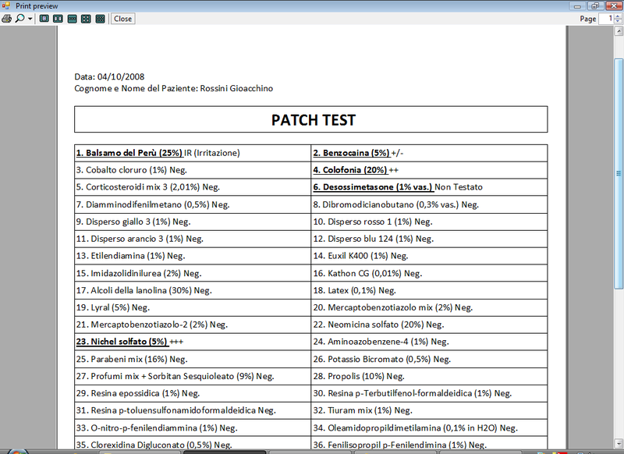Viewport: 624px width, 454px height.
Task: Click the '27. Profumi mix + Sorbitan Sesquioleato' cell
Action: [193, 377]
